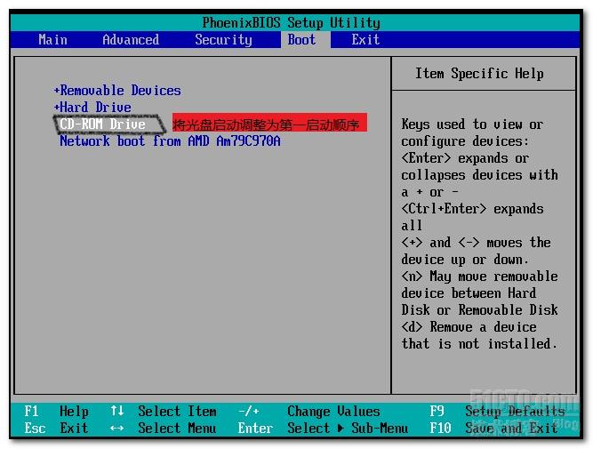This screenshot has height=449, width=593.
Task: Select the Boot tab
Action: click(301, 40)
